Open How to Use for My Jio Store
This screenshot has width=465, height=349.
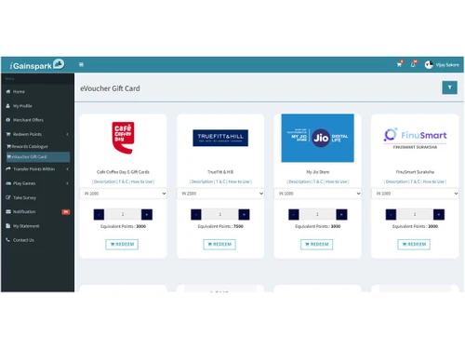coord(337,181)
